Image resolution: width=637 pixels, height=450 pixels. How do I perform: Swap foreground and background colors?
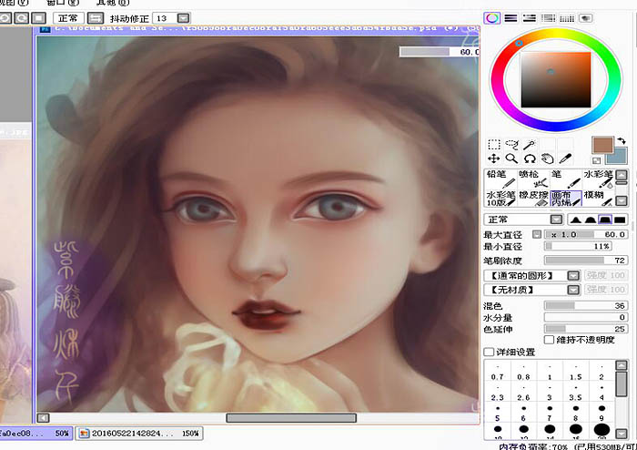[622, 140]
